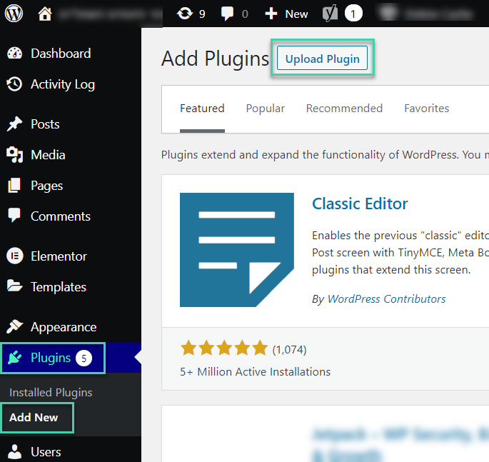The image size is (489, 462).
Task: Open the WordPress logo menu
Action: click(x=14, y=14)
